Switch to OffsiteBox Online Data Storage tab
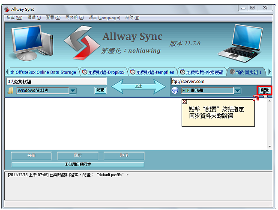 point(43,72)
